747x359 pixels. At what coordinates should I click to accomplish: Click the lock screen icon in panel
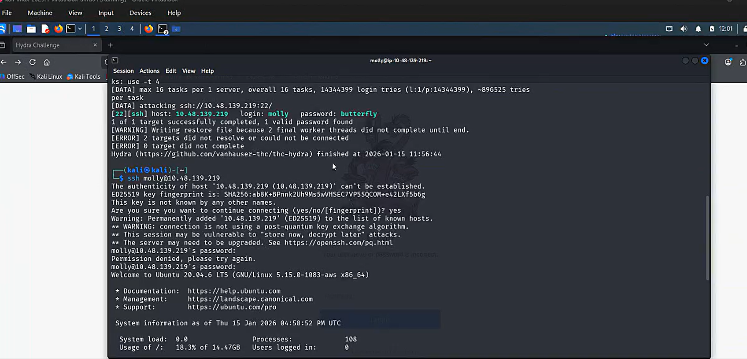point(745,29)
